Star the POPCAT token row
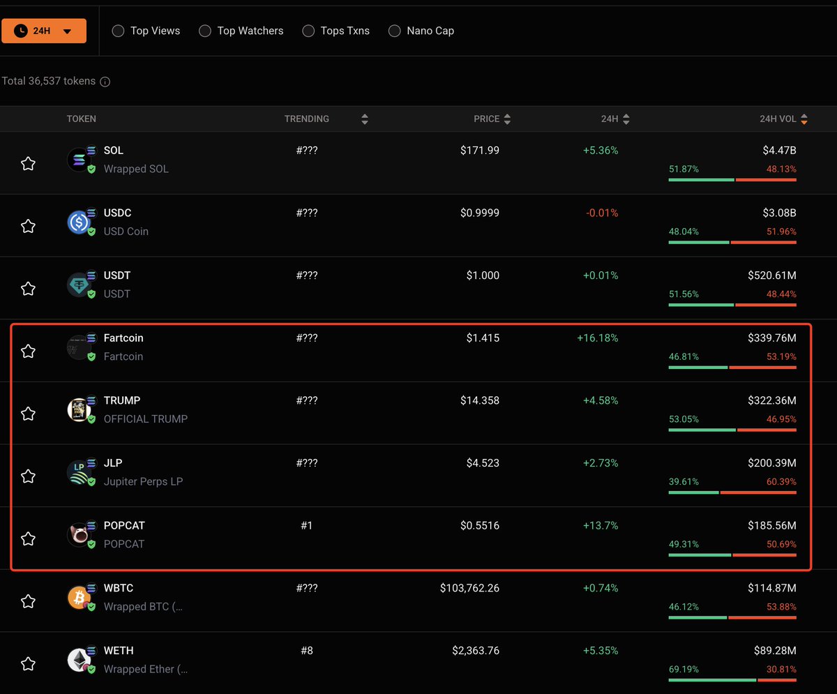Viewport: 837px width, 694px height. (x=28, y=538)
